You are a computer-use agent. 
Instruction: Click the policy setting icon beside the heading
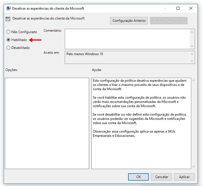[8, 19]
